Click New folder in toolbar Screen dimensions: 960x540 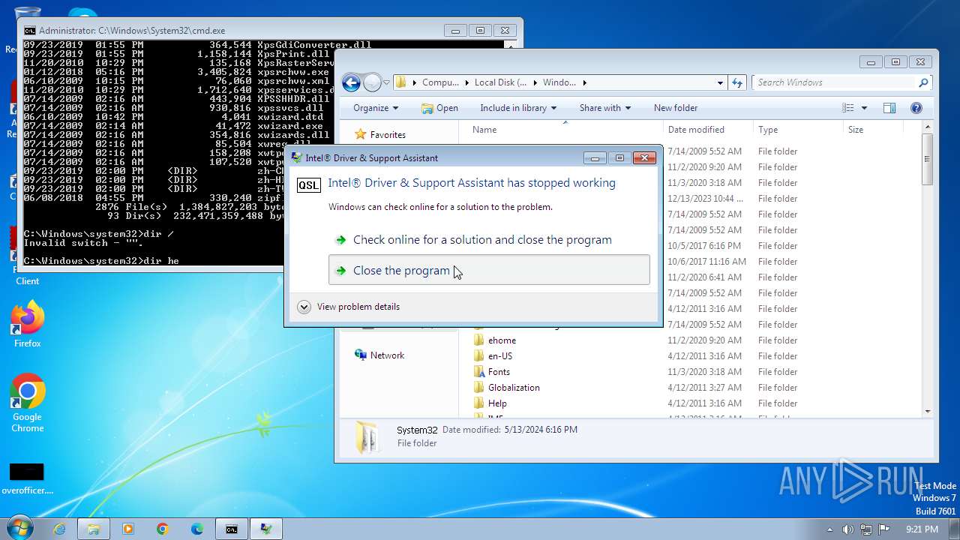pos(675,108)
